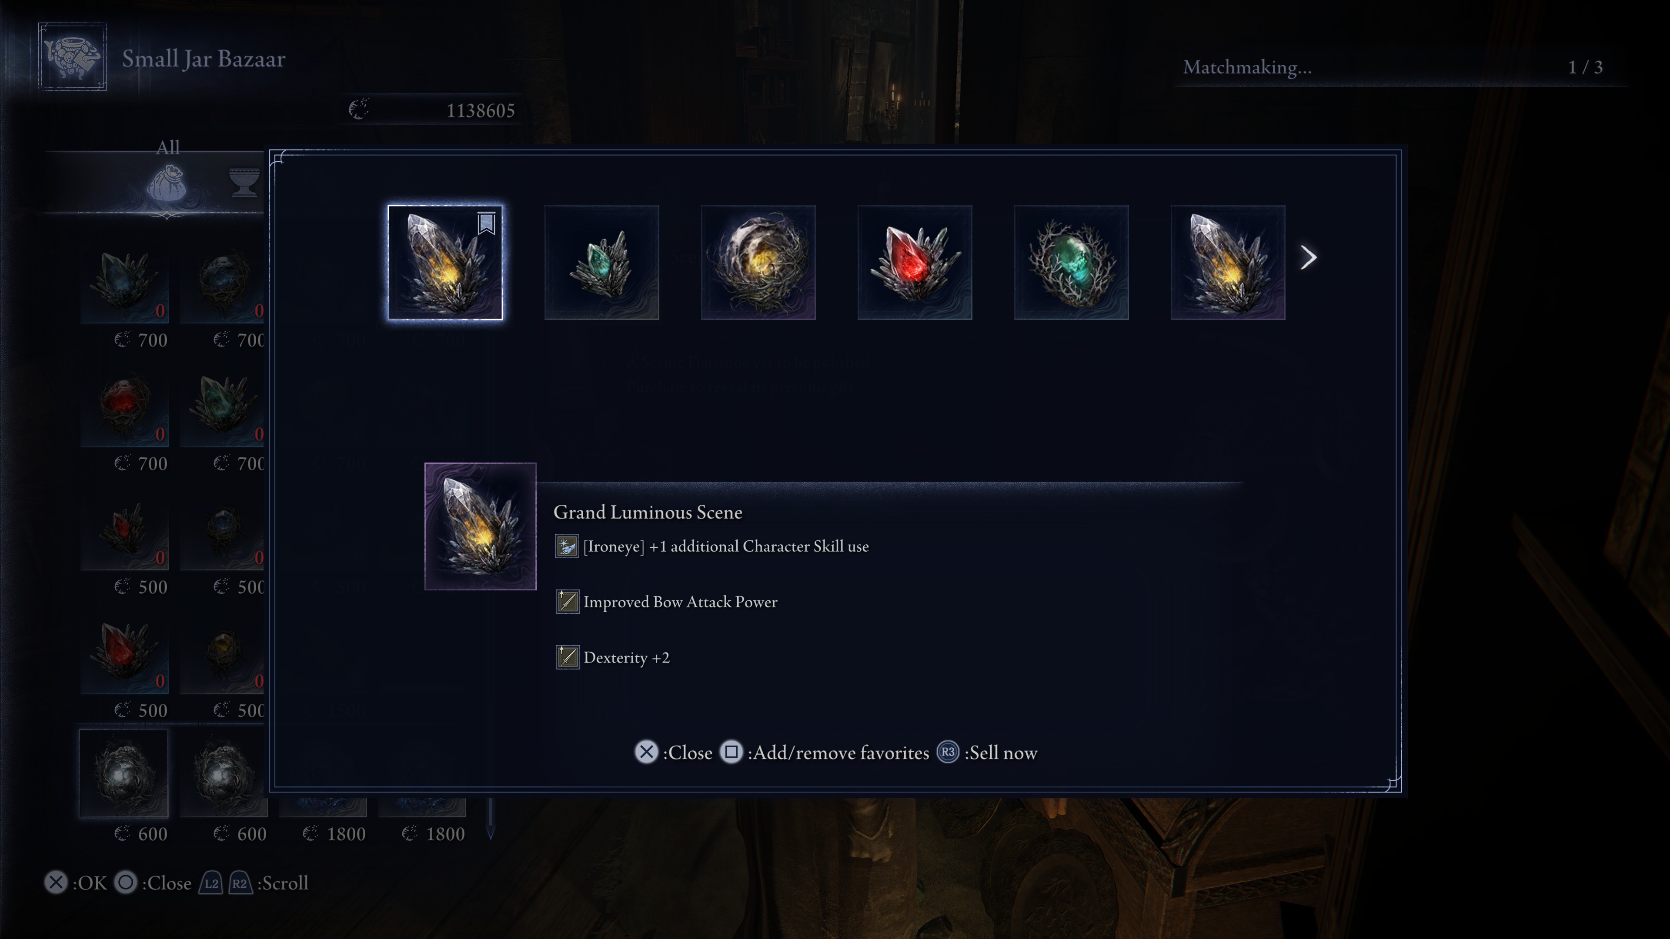The width and height of the screenshot is (1670, 939).
Task: Click the Improved Bow Attack Power icon
Action: coord(567,602)
